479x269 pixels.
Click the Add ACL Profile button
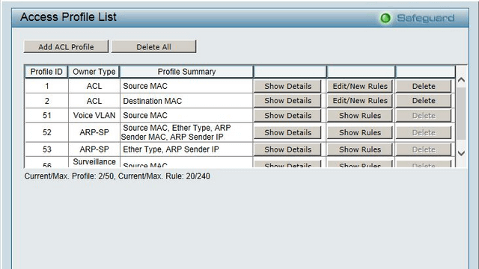66,46
